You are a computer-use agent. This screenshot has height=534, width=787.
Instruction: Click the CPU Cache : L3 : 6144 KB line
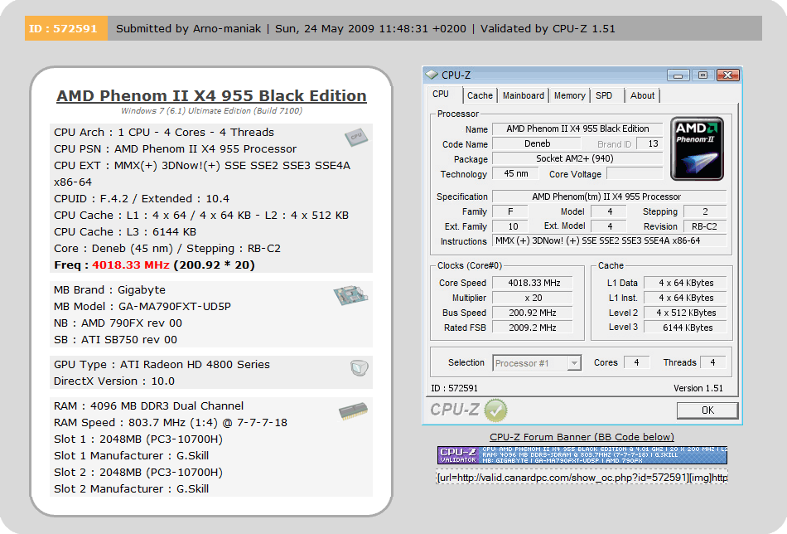tap(125, 231)
